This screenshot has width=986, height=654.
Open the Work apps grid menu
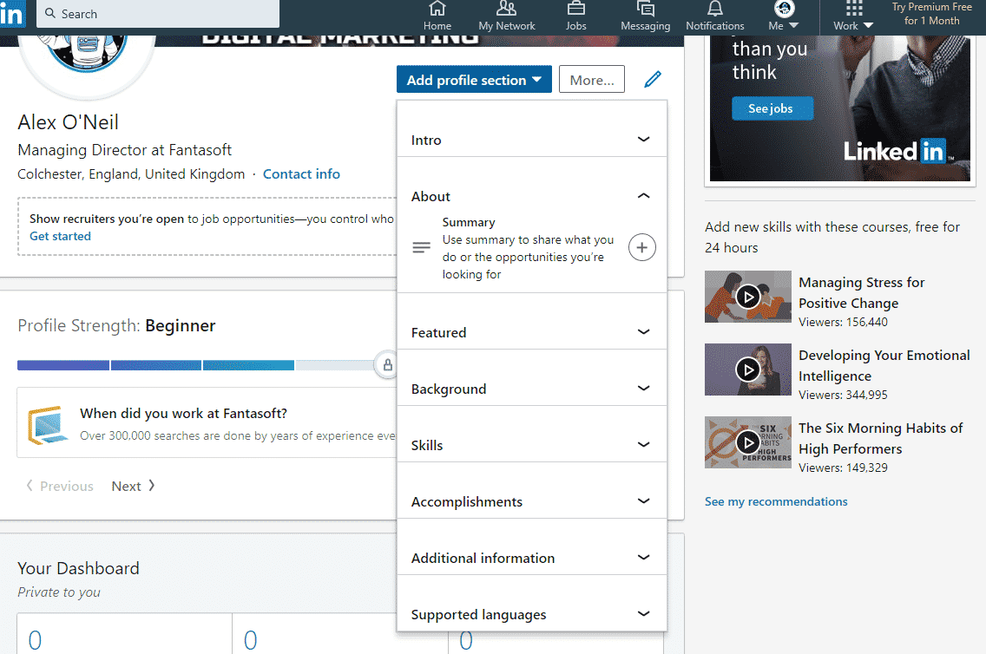(x=853, y=16)
